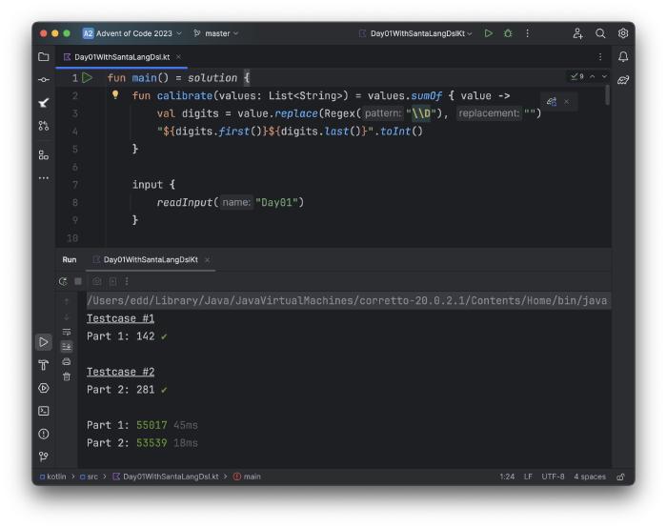
Task: Click the editor vertical scrollbar thumb
Action: pos(607,95)
